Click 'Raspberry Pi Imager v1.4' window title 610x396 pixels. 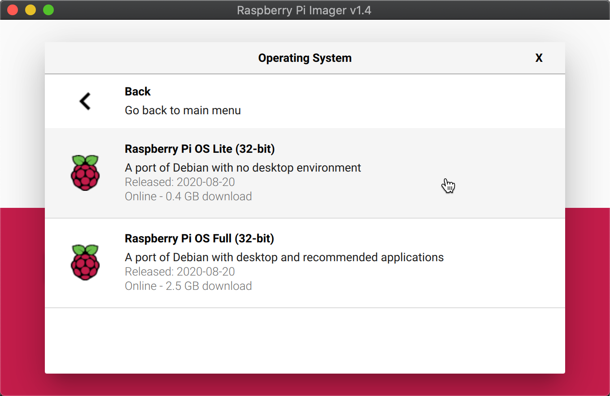point(304,10)
